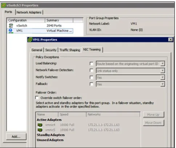The width and height of the screenshot is (176, 148).
Task: Select the vSwitch row icon
Action: coord(11,25)
